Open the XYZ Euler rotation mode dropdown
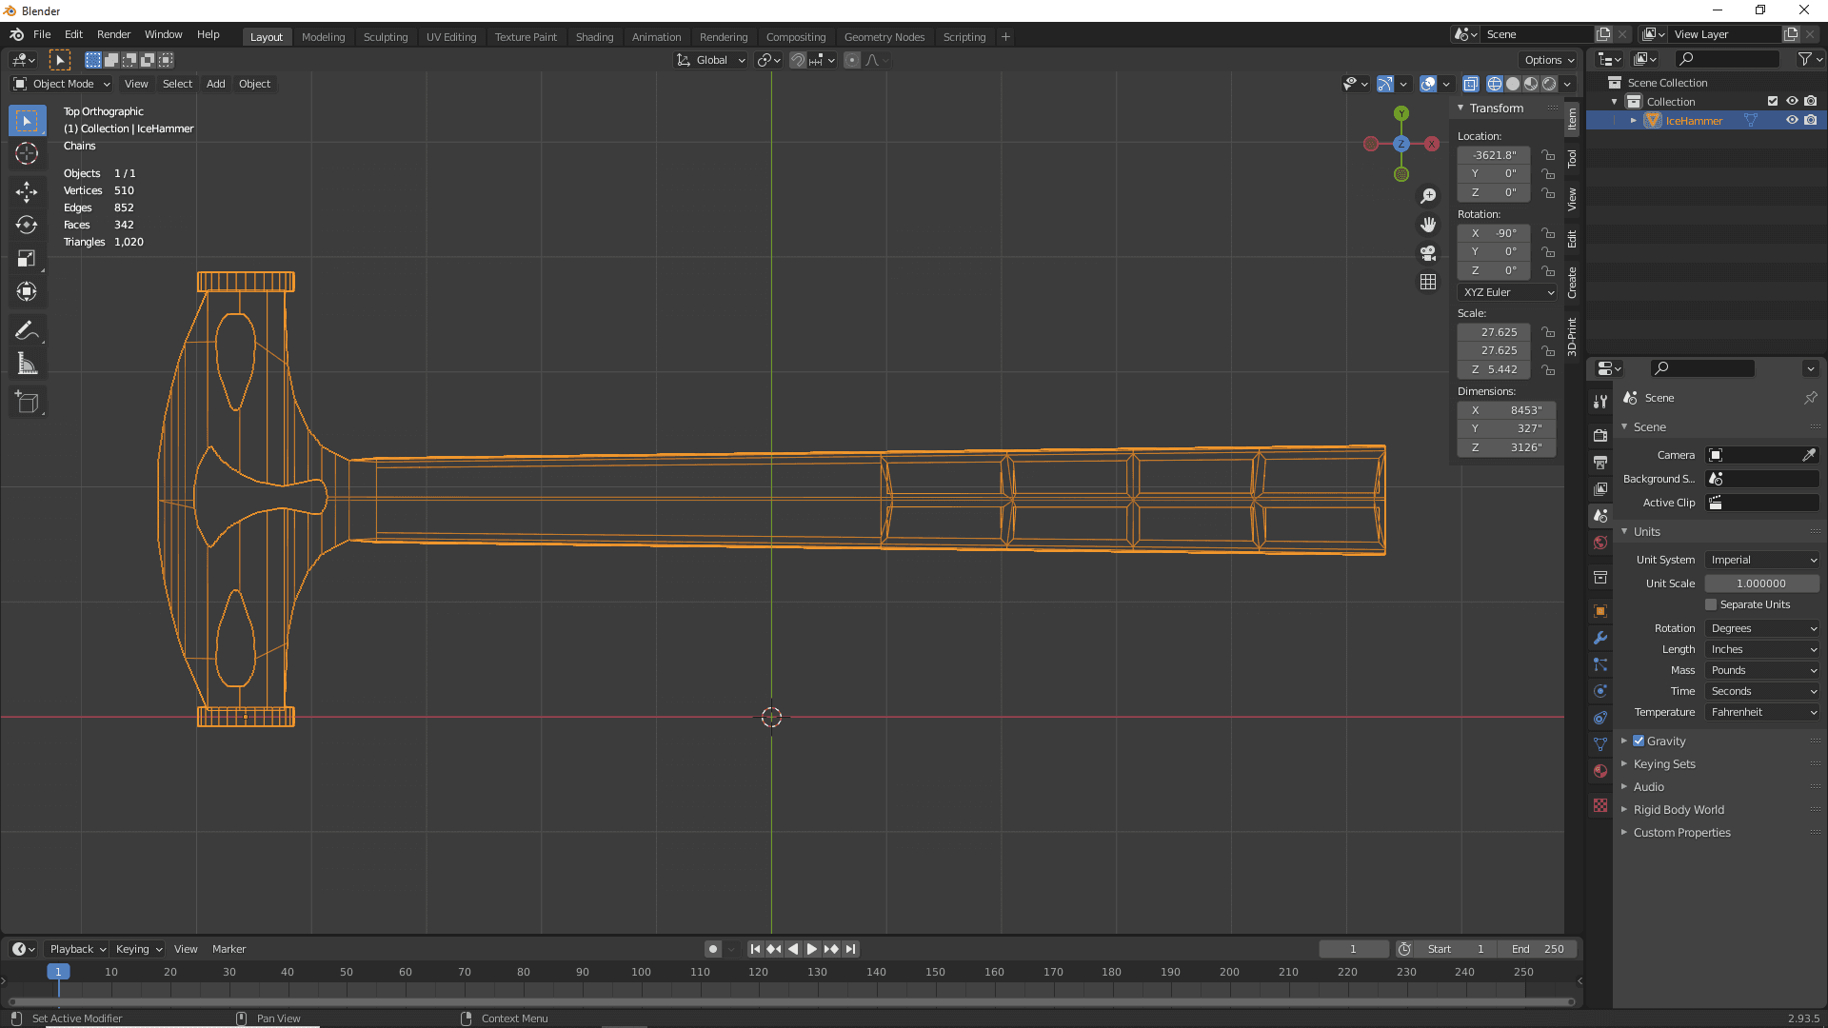 pyautogui.click(x=1508, y=292)
